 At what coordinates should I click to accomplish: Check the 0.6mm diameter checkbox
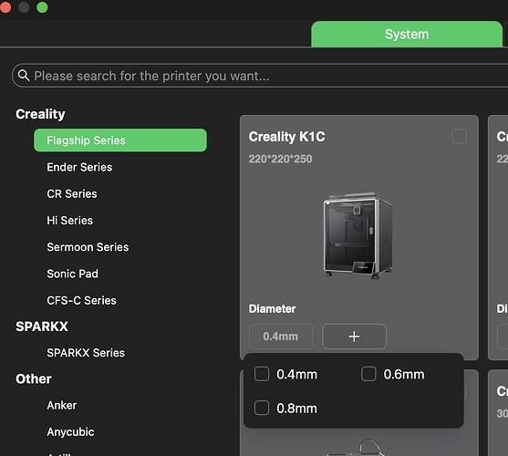coord(368,374)
